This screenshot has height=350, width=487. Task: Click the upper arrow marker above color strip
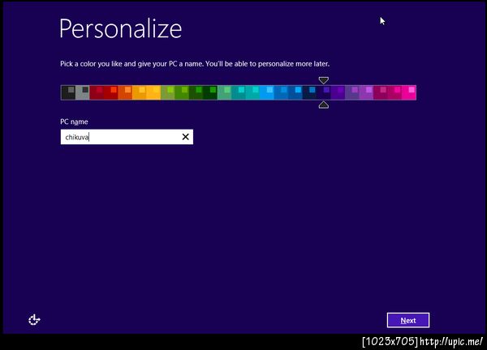click(324, 80)
